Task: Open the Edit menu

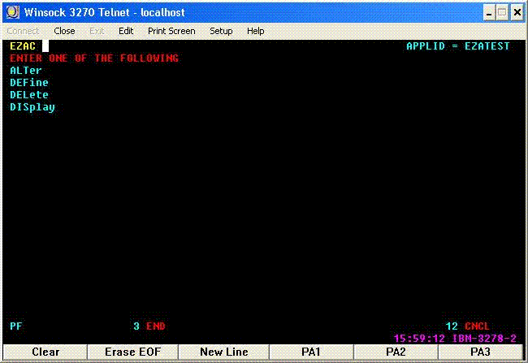Action: pyautogui.click(x=126, y=31)
